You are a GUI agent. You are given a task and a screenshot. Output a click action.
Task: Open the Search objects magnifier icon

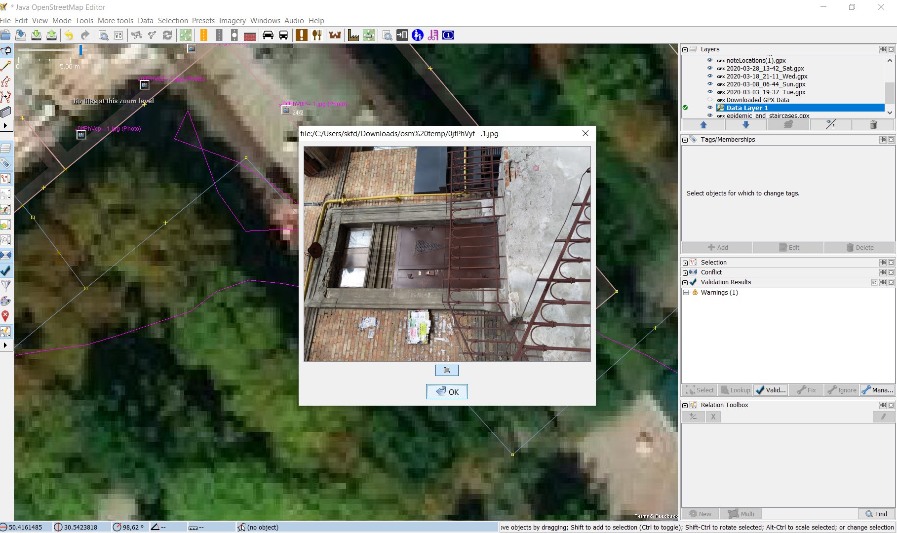tap(103, 35)
